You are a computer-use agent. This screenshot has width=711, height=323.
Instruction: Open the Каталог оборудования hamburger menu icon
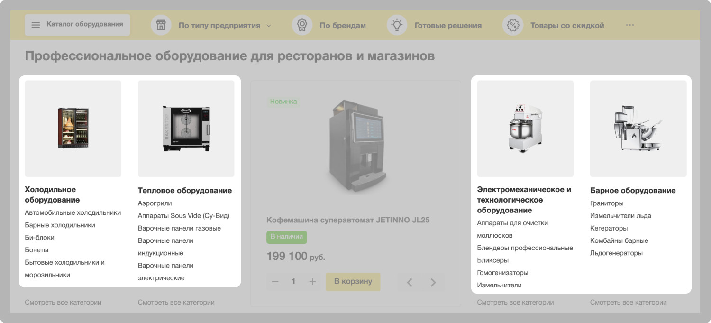click(x=36, y=25)
